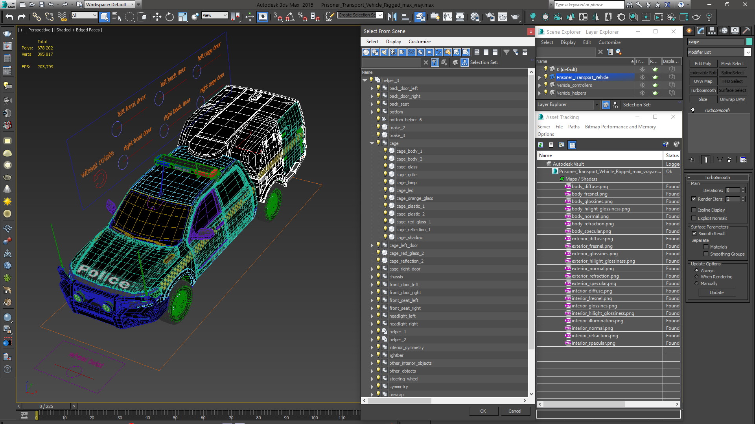Open Select by Name tool

tap(117, 16)
